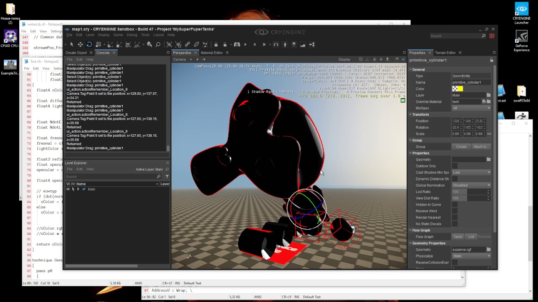Click the link objects chain icon
Viewport: 538px width, 302px height.
coord(187,44)
